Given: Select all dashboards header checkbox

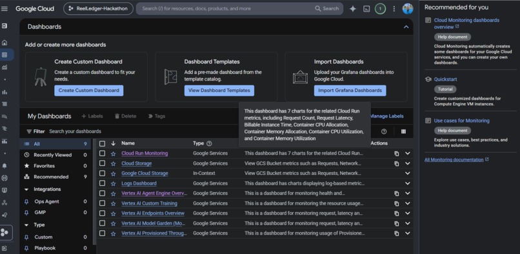Looking at the screenshot, I should click(x=102, y=143).
